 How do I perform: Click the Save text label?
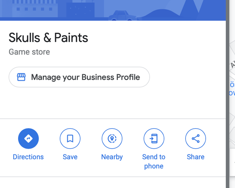click(x=70, y=157)
